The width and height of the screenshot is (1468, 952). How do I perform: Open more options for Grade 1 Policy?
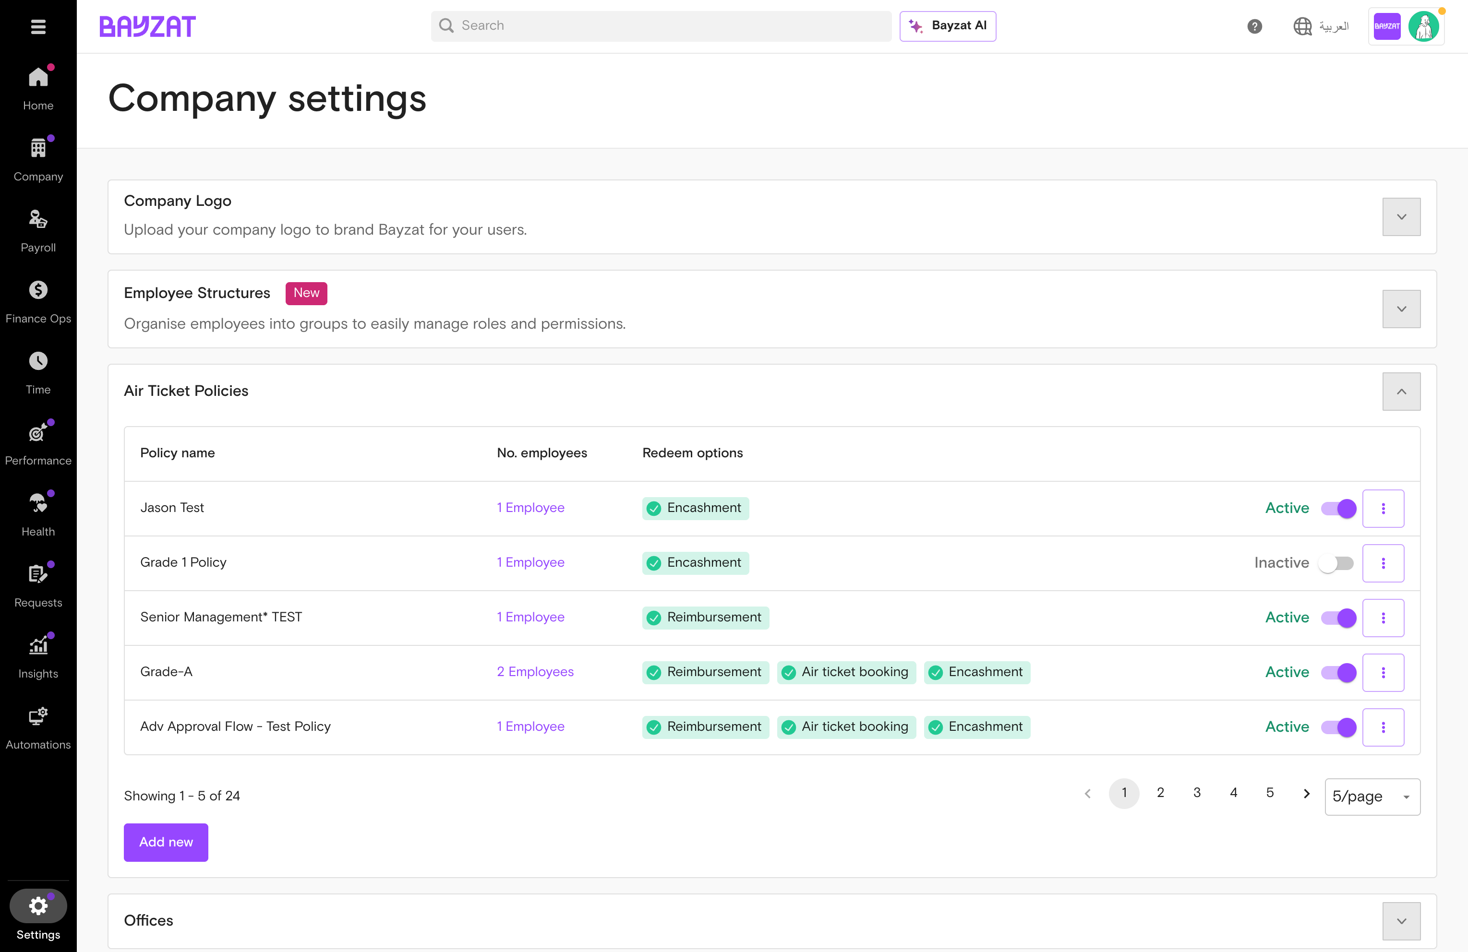(x=1383, y=563)
